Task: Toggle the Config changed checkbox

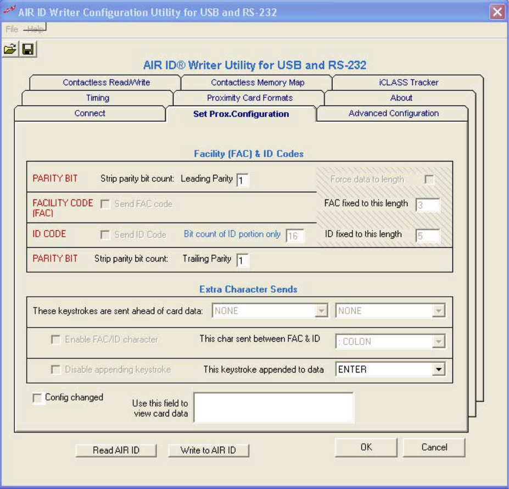Action: click(x=37, y=398)
